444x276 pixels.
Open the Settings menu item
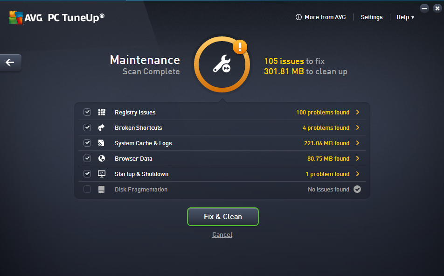[372, 17]
